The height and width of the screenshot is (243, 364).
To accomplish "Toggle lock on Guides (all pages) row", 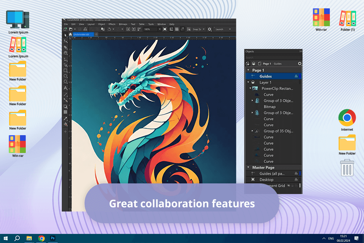I will [296, 173].
